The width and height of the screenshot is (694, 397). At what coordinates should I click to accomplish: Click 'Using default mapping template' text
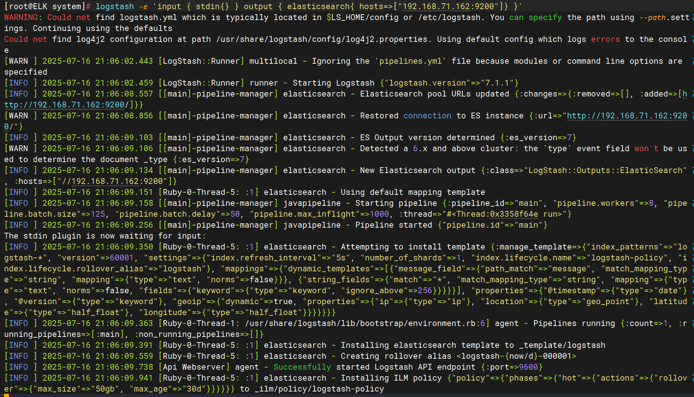pos(413,192)
